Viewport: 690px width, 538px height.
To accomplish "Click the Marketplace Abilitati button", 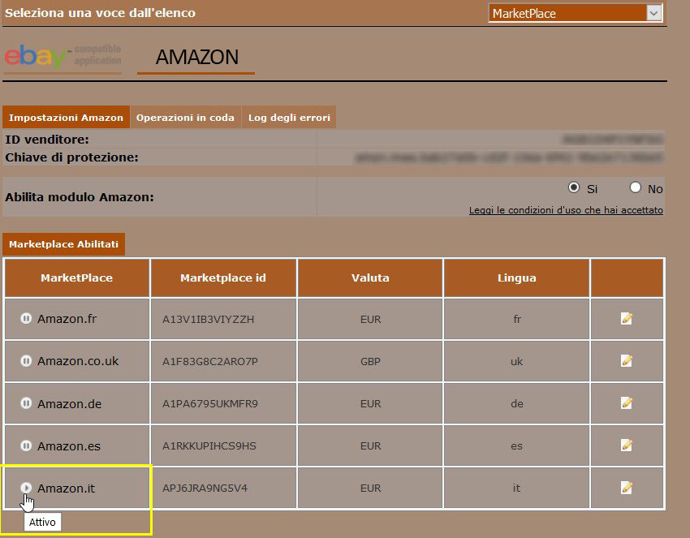I will 63,244.
